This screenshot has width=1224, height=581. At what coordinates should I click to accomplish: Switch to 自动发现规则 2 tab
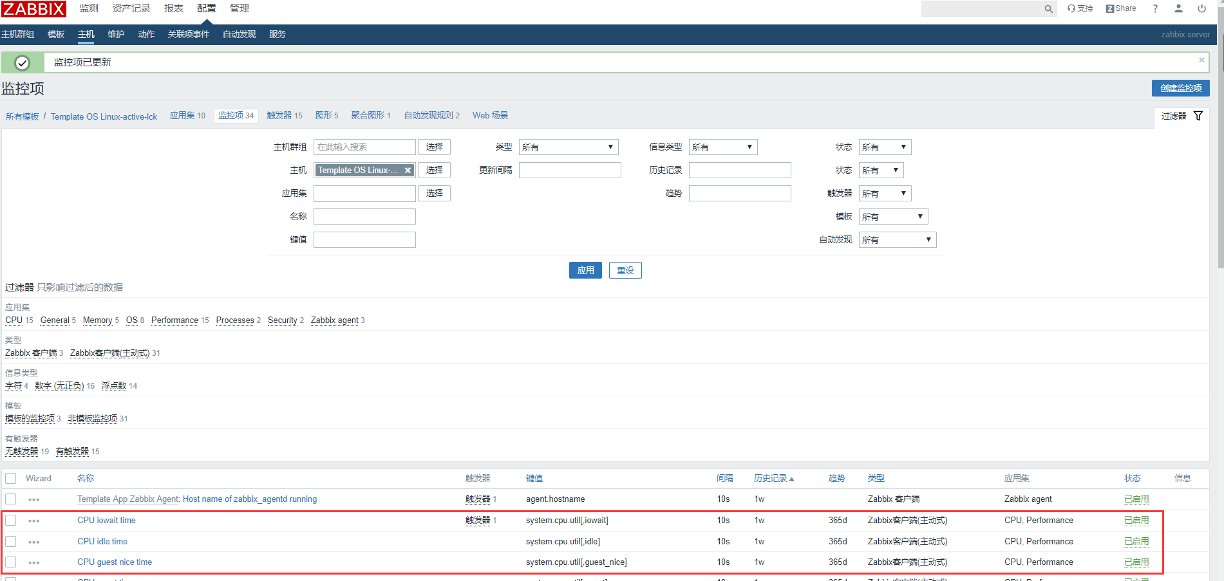click(x=432, y=115)
